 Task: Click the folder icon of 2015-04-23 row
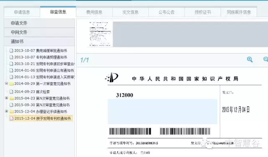(x=12, y=98)
